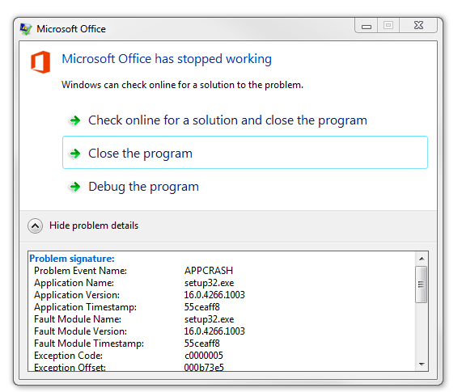Choose Check online for a solution and close
462x392 pixels.
coord(245,120)
